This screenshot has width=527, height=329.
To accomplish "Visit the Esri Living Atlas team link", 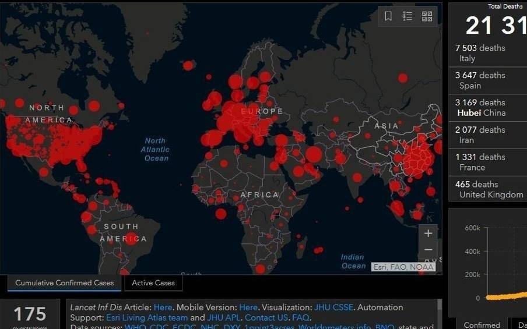I will 147,317.
